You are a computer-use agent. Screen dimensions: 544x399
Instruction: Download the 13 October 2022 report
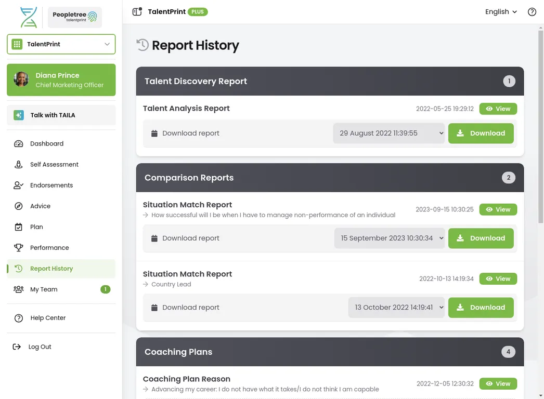(481, 308)
